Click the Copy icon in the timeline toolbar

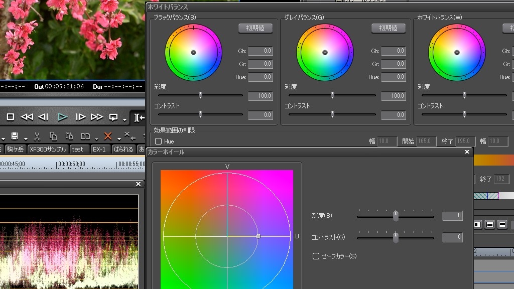tap(53, 136)
